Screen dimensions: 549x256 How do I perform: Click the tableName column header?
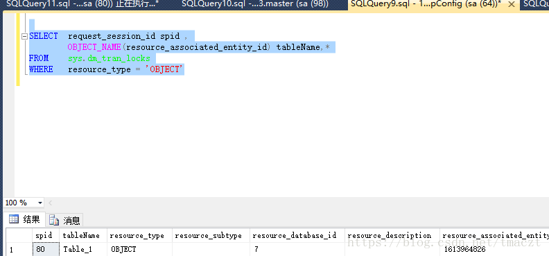point(83,235)
